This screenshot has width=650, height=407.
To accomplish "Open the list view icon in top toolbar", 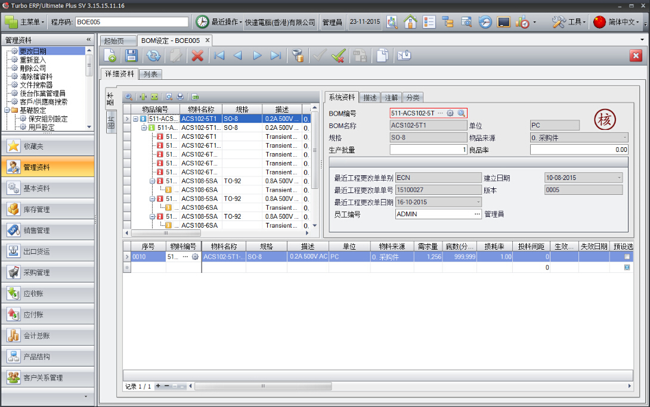I will [x=429, y=22].
